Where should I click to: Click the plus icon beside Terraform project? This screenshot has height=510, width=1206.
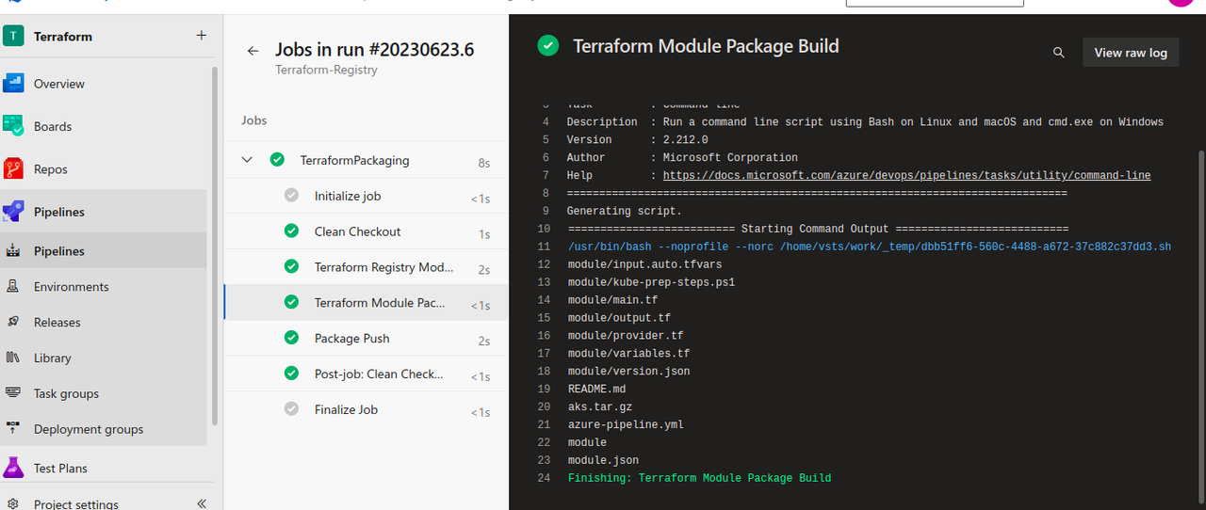[x=201, y=36]
